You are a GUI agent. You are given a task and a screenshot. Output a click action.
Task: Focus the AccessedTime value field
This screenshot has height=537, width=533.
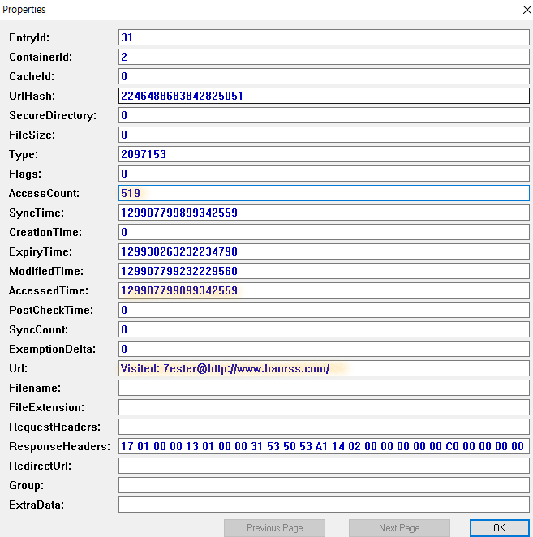(324, 290)
